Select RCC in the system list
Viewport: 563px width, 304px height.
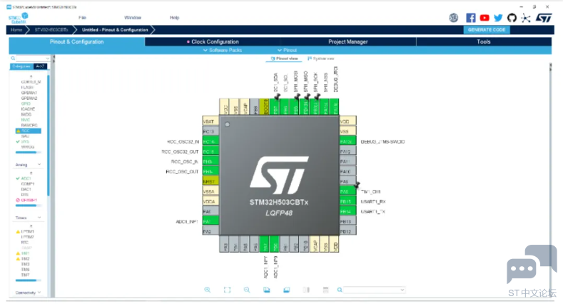(x=29, y=131)
